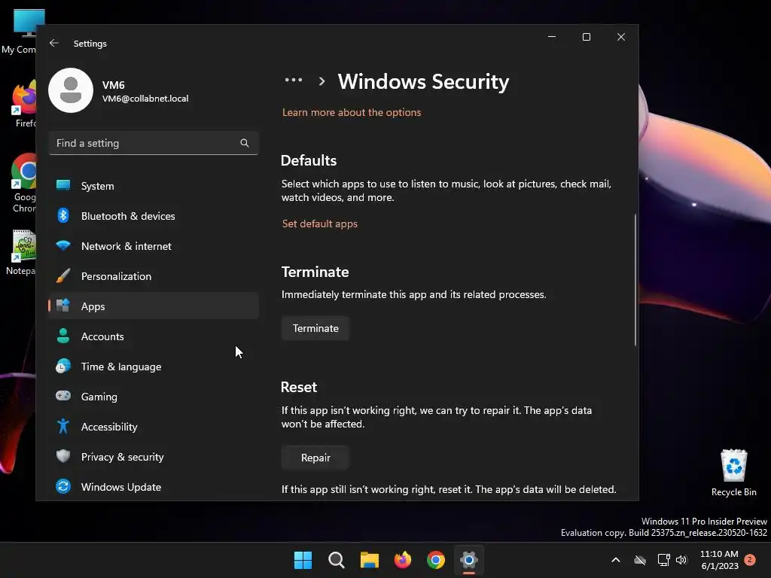The image size is (771, 578).
Task: Open Learn more about the options link
Action: (352, 112)
